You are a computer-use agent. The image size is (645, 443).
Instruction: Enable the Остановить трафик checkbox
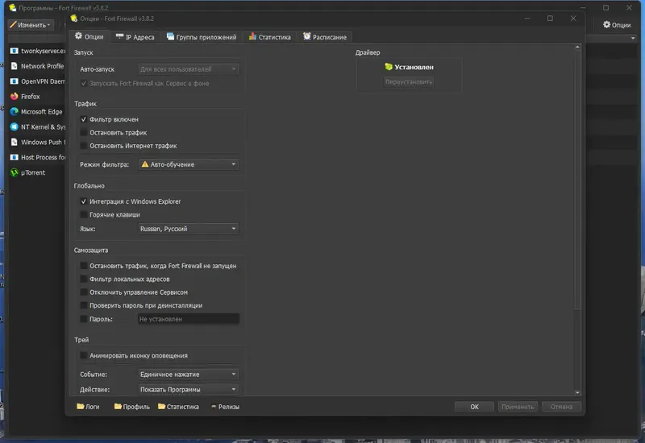click(x=84, y=132)
